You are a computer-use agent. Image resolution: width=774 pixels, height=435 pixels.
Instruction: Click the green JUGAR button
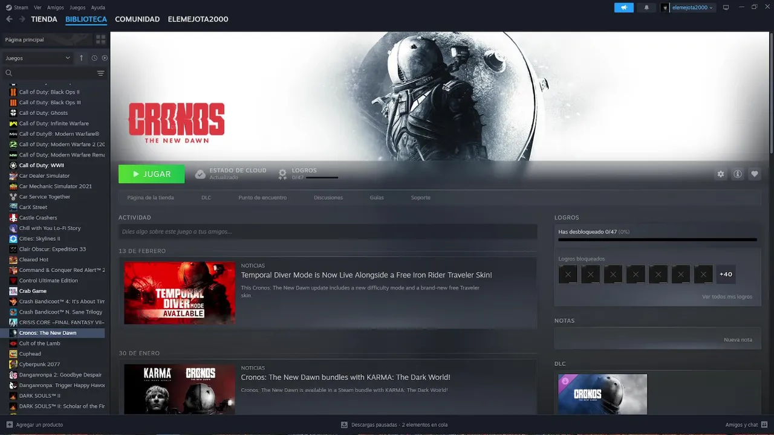[x=152, y=174]
